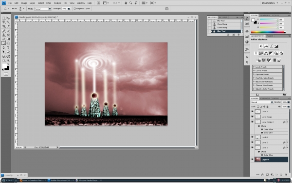This screenshot has height=183, width=292.
Task: Select the Clone Stamp tool in the toolbox
Action: click(3, 35)
